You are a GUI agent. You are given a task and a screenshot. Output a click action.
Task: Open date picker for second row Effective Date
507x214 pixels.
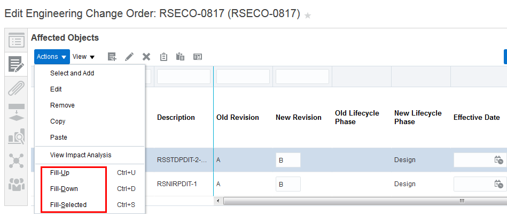click(498, 184)
